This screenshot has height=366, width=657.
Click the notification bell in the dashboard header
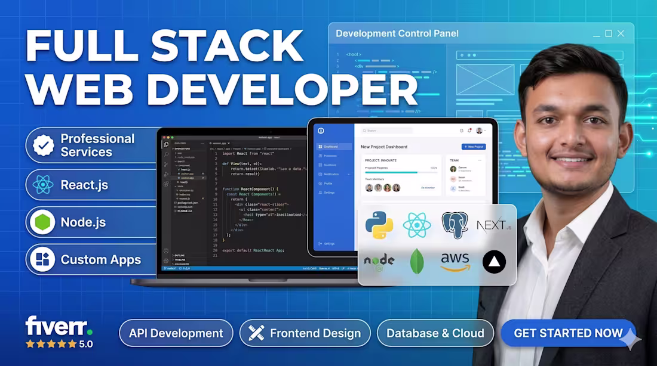[x=469, y=131]
